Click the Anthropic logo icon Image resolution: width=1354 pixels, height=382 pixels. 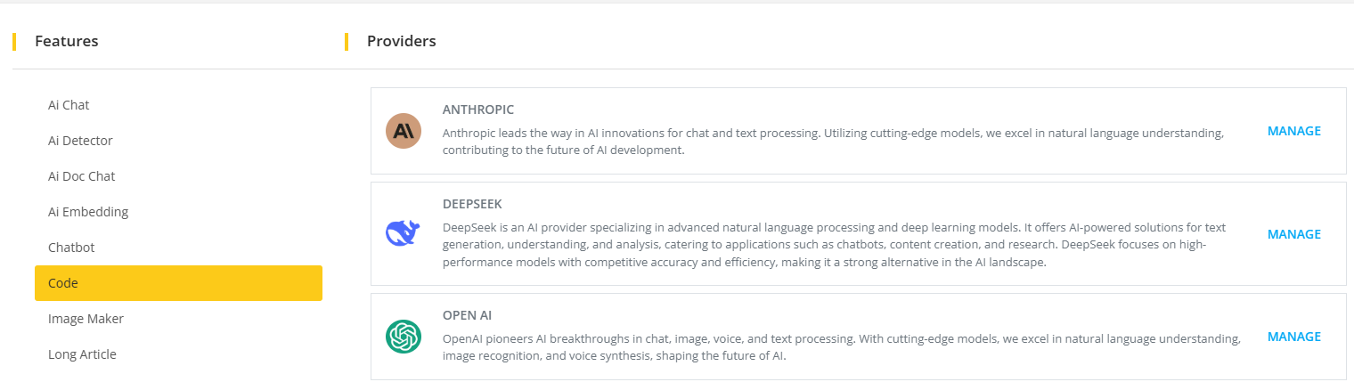[x=403, y=131]
